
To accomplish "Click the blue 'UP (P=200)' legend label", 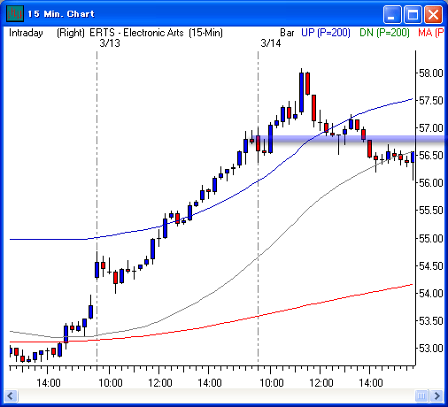I will click(x=326, y=33).
